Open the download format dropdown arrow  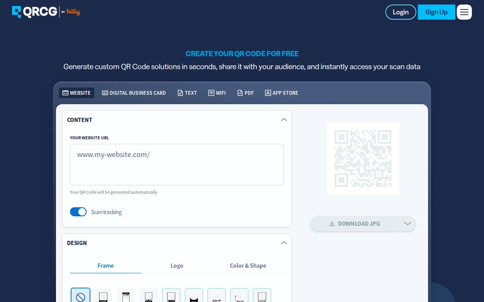408,223
